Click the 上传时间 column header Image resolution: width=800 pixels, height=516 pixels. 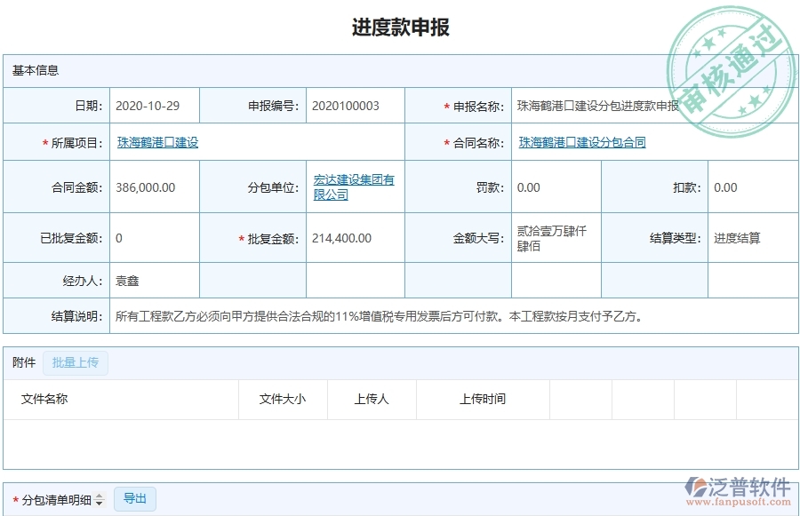[483, 399]
